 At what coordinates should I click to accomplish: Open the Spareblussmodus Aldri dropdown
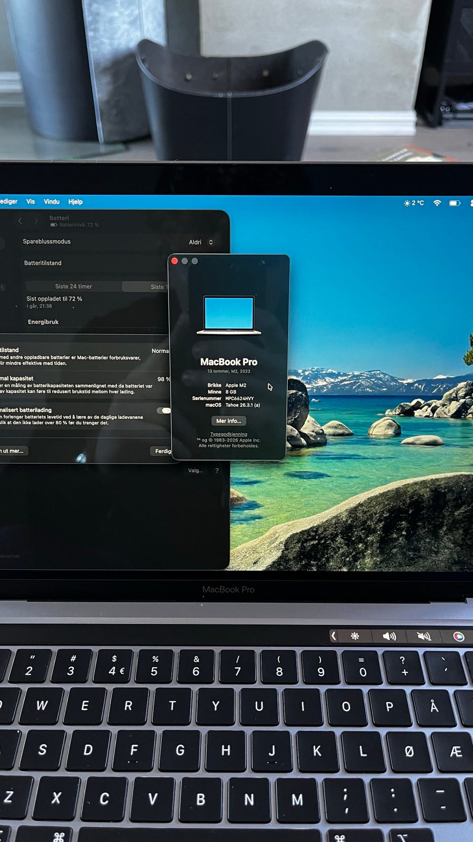[201, 242]
